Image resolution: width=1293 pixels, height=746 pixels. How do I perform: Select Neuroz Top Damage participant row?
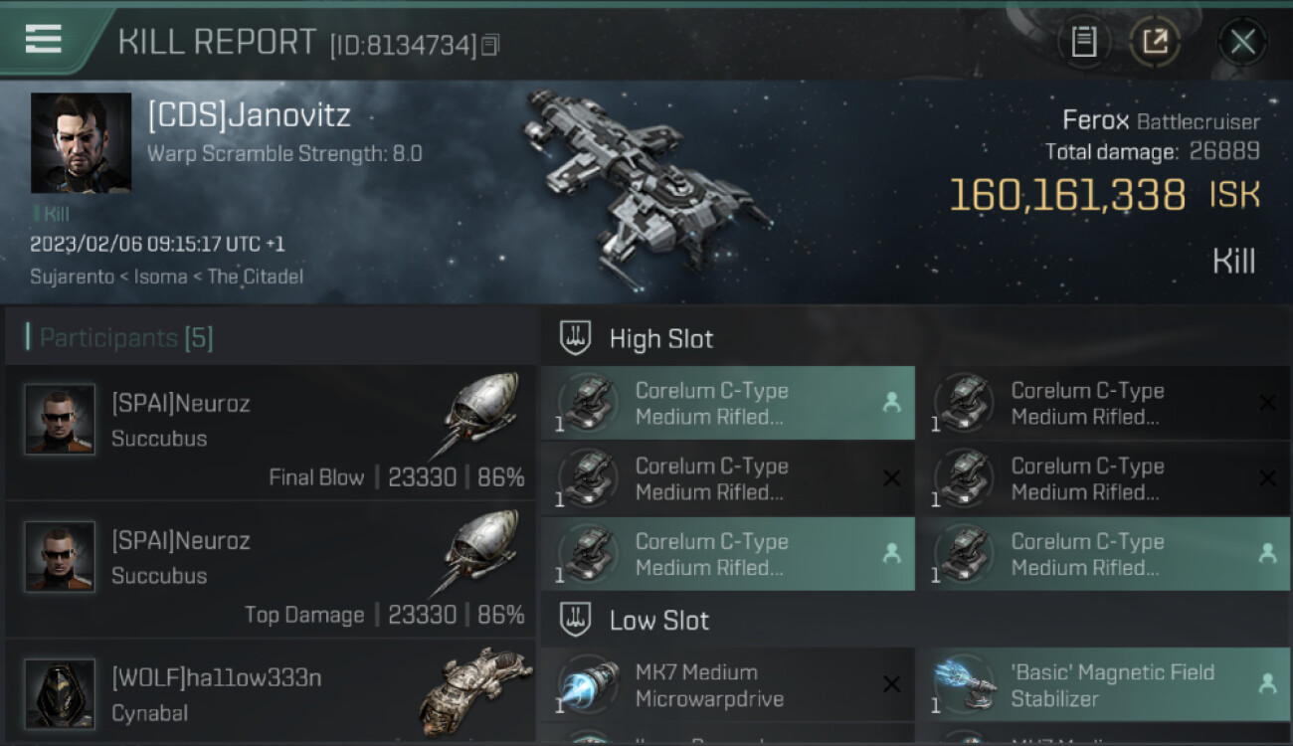coord(270,570)
